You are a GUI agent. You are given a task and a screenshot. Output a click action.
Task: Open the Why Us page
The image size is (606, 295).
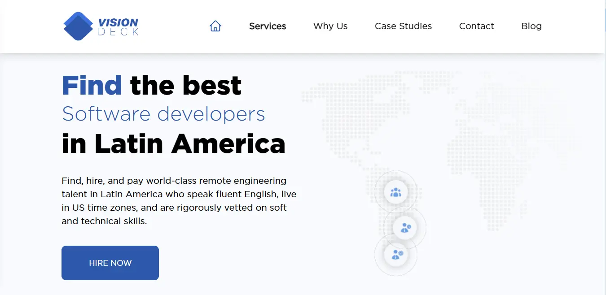(330, 26)
